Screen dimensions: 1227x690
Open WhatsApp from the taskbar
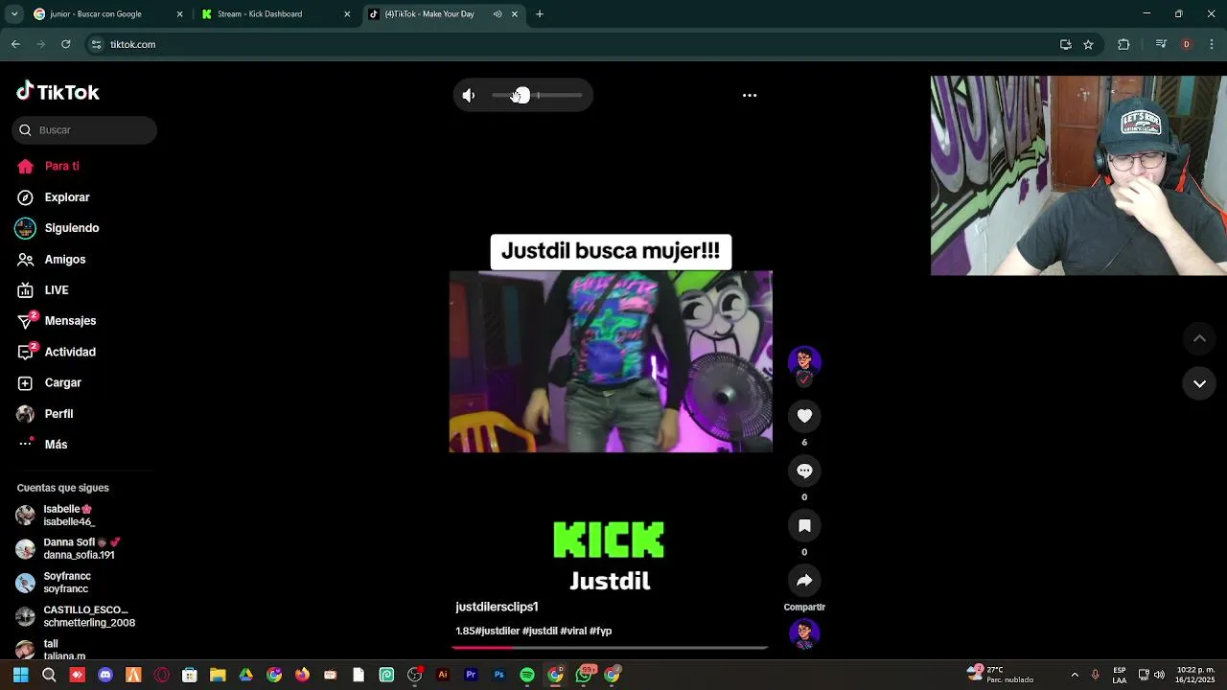(584, 675)
